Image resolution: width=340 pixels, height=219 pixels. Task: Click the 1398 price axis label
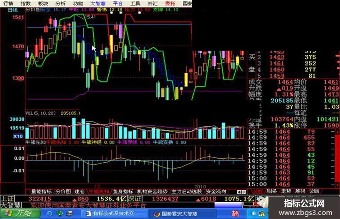click(x=18, y=78)
